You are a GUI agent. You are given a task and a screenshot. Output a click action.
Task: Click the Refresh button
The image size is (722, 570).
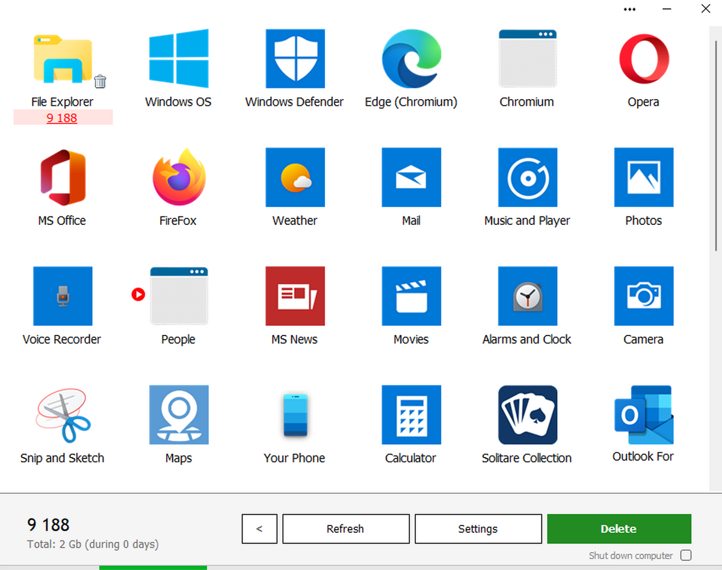(x=345, y=529)
